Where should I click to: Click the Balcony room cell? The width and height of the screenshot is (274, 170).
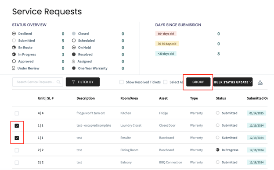[126, 162]
